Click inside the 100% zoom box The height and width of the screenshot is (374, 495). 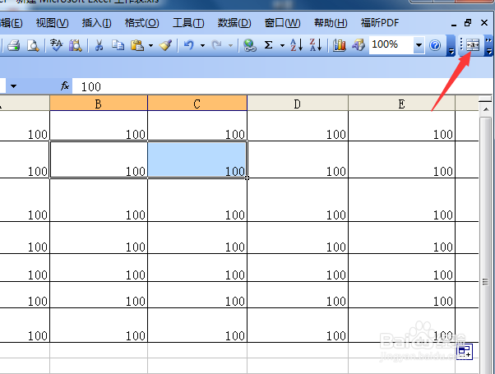[x=391, y=45]
